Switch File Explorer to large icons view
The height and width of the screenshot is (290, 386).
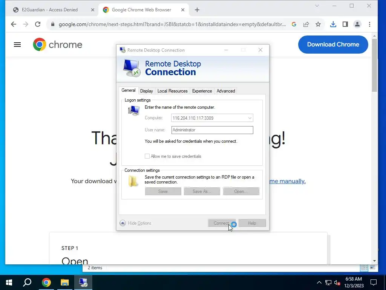(372, 268)
